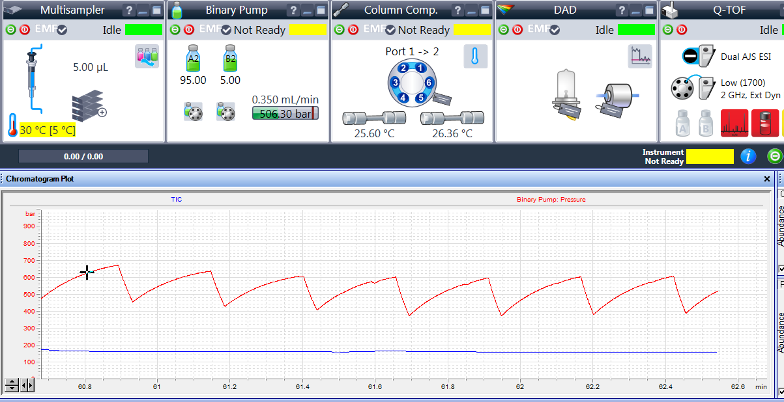Switch on the Q-TOF with the green power toggle
The width and height of the screenshot is (784, 402).
pyautogui.click(x=669, y=29)
